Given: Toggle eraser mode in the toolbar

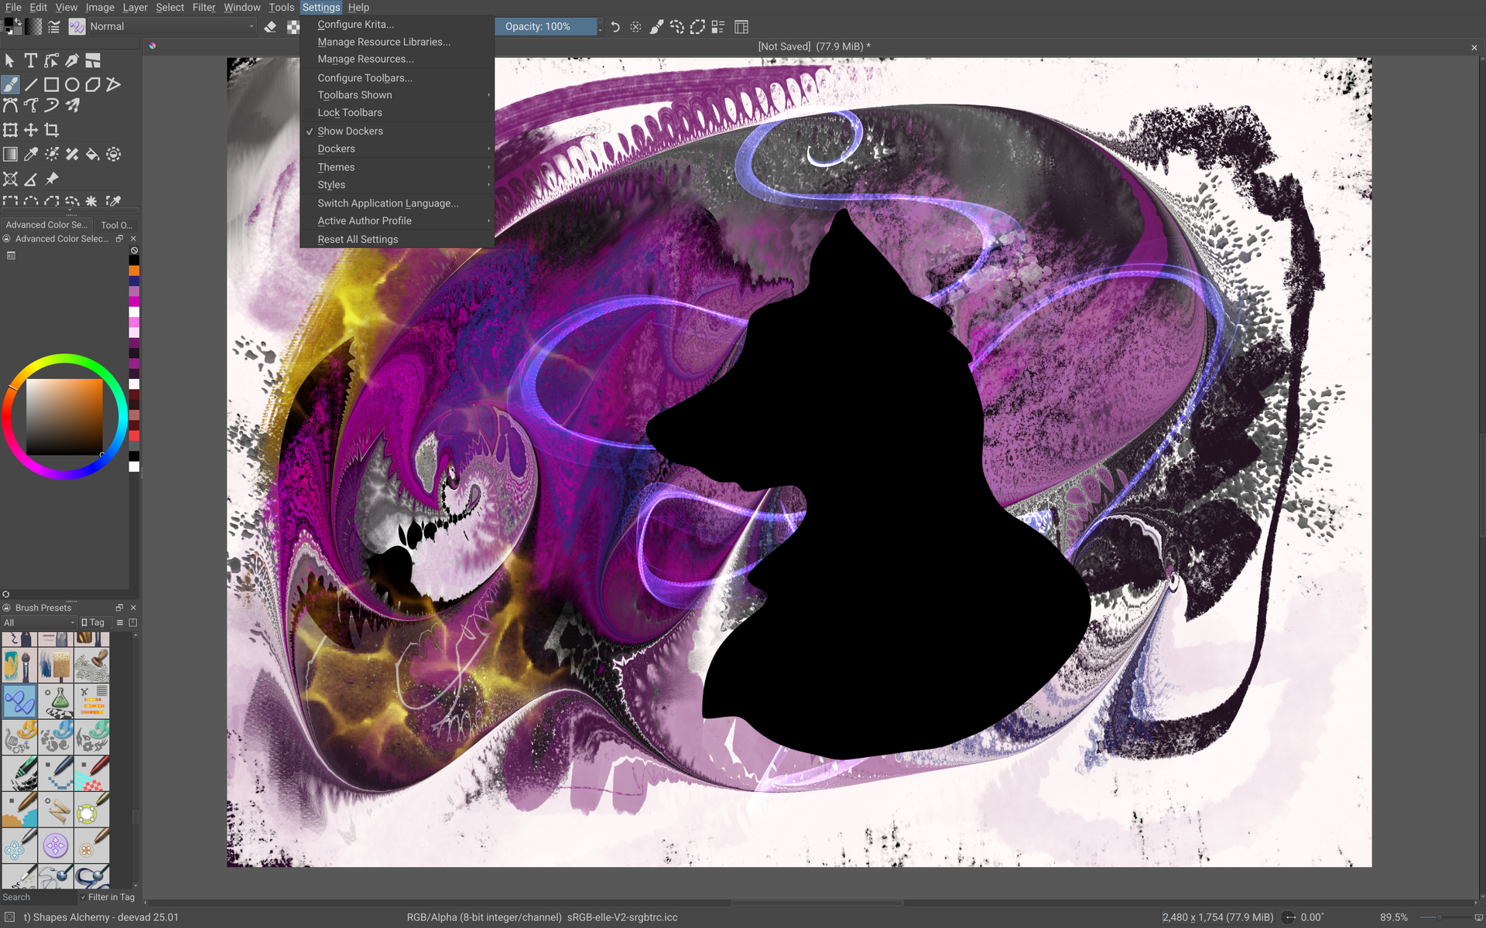Looking at the screenshot, I should coord(270,27).
